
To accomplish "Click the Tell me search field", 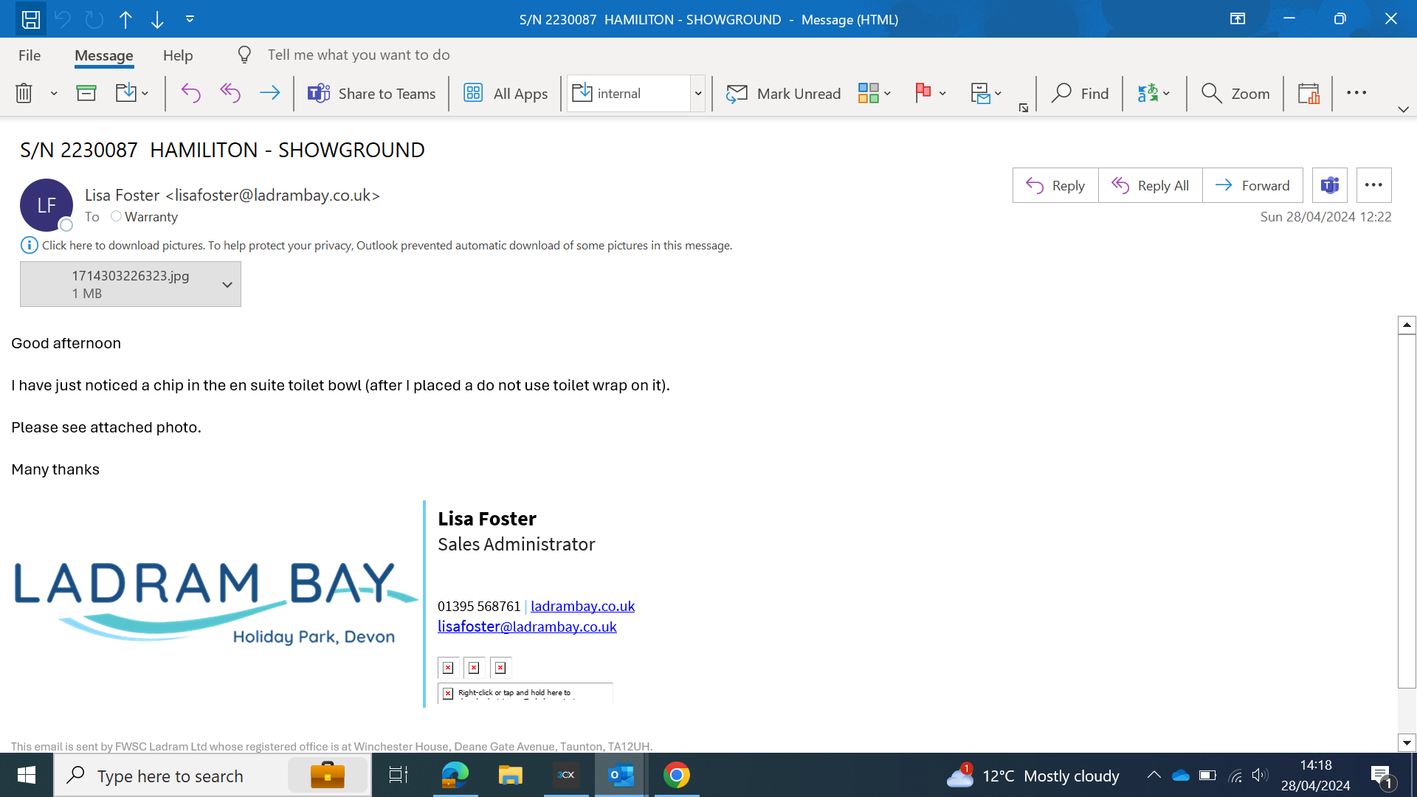I will pyautogui.click(x=359, y=55).
